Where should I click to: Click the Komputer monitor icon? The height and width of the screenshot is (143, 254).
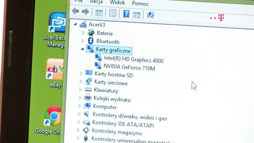(x=87, y=106)
